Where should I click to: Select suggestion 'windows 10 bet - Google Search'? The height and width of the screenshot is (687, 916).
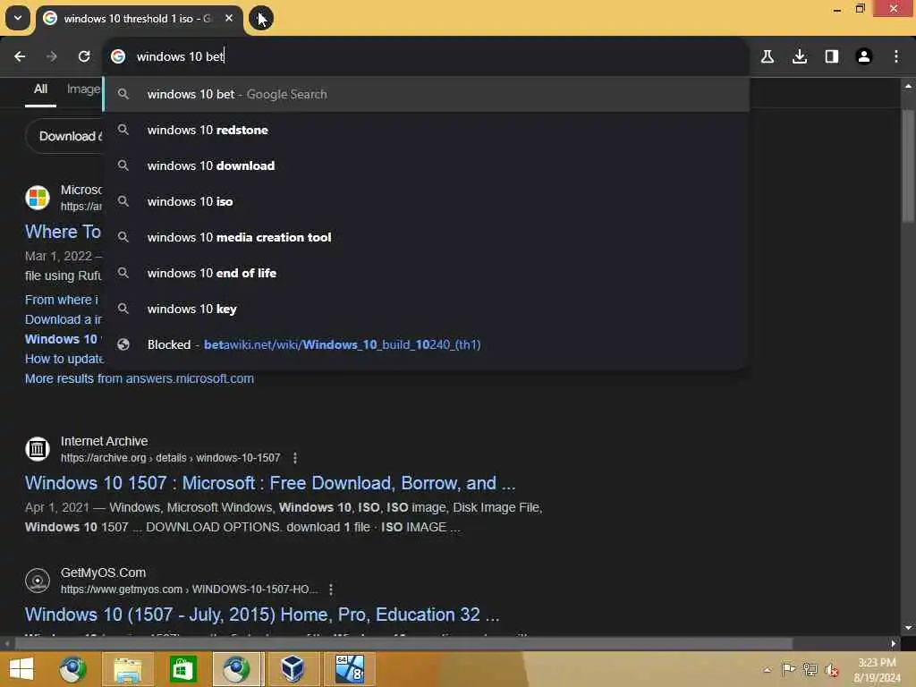427,94
